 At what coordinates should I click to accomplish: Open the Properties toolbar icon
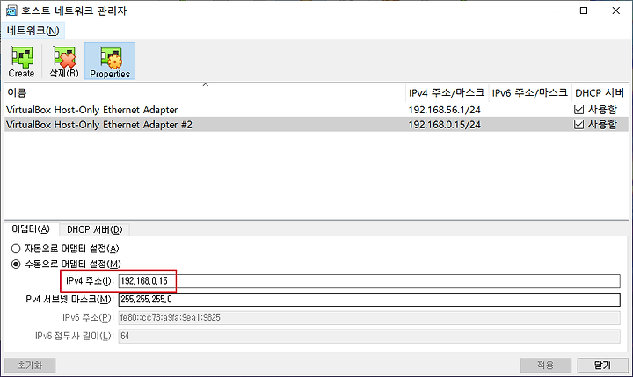pyautogui.click(x=110, y=62)
